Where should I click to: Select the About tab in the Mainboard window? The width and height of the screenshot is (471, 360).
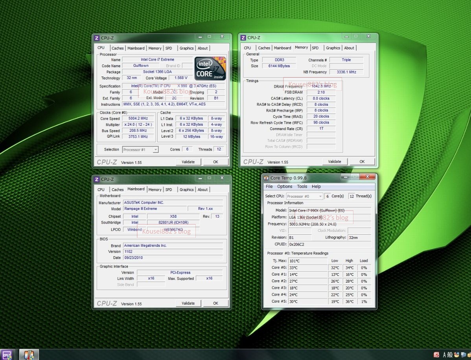[202, 189]
